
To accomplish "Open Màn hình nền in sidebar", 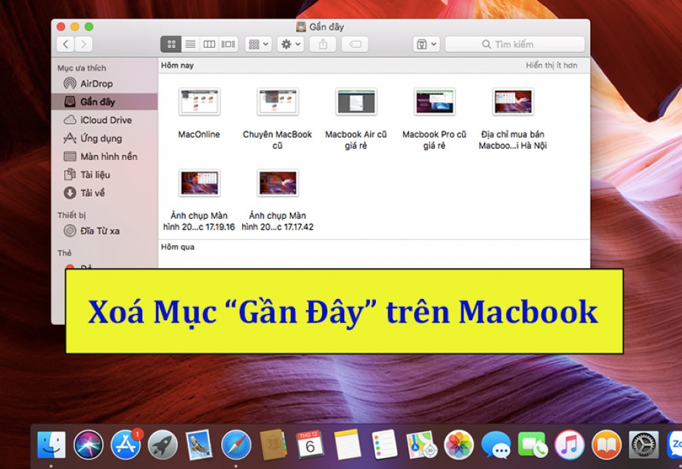I will pyautogui.click(x=104, y=156).
